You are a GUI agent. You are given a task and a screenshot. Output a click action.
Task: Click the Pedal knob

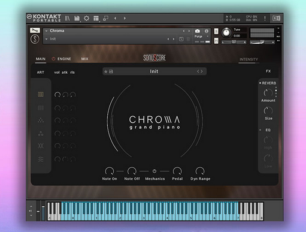click(x=177, y=171)
